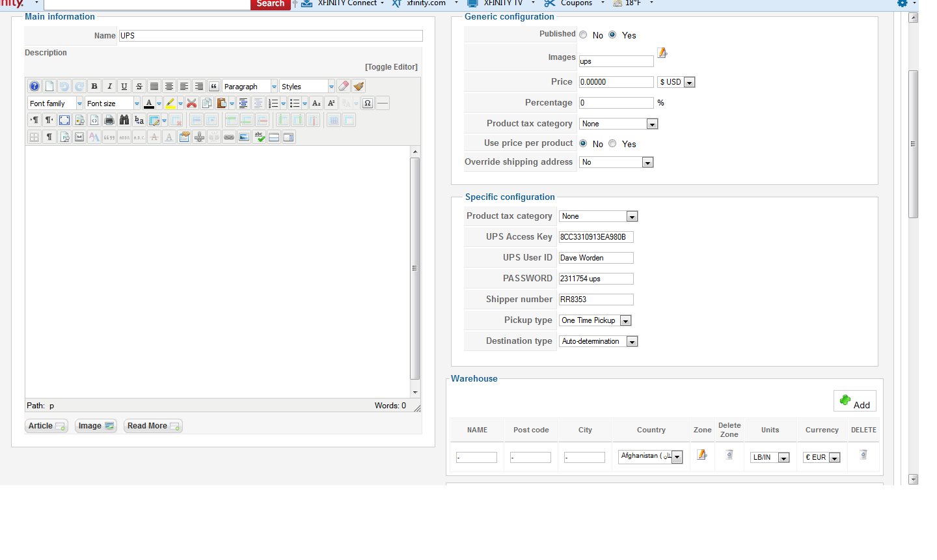The image size is (937, 560).
Task: Click the Percentage input field
Action: pos(616,103)
